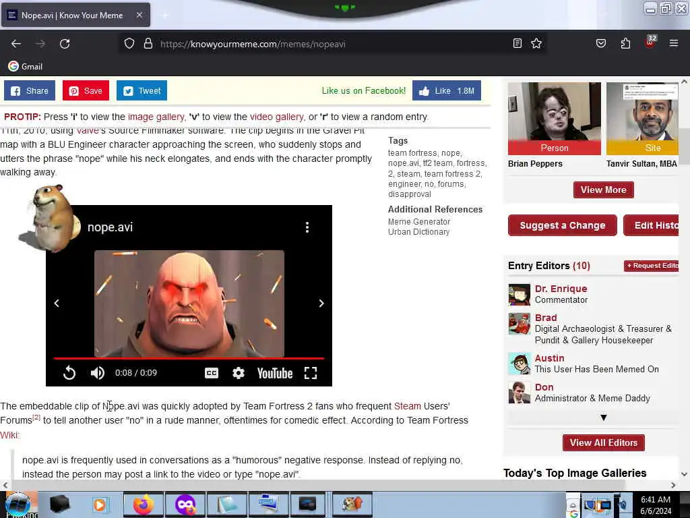
Task: Open the video settings gear
Action: (238, 373)
